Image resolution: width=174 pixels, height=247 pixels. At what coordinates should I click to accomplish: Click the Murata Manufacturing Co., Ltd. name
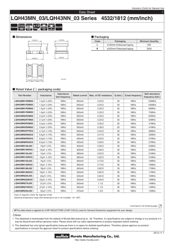[95, 236]
